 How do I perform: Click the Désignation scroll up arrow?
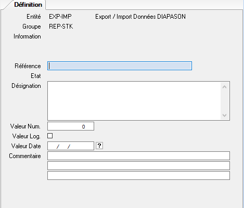coord(224,87)
